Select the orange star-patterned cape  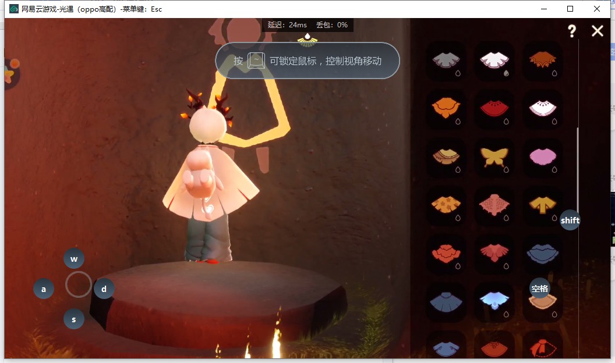(446, 204)
